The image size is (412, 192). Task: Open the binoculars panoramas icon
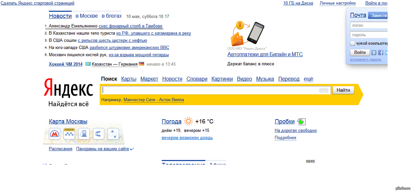pos(99,134)
